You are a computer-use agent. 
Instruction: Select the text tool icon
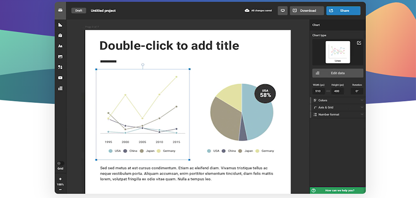(60, 46)
